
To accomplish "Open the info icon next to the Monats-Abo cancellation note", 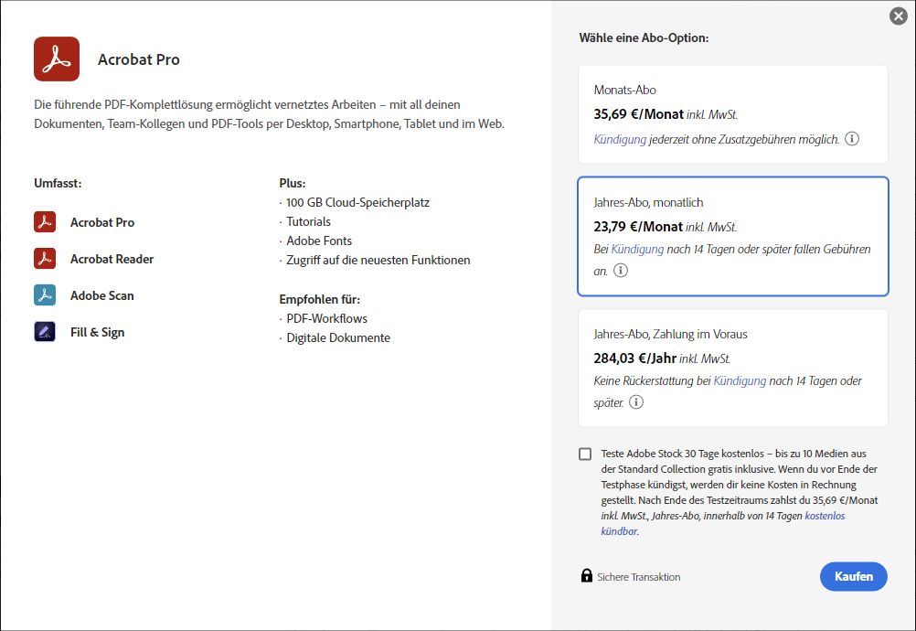I will (x=852, y=140).
